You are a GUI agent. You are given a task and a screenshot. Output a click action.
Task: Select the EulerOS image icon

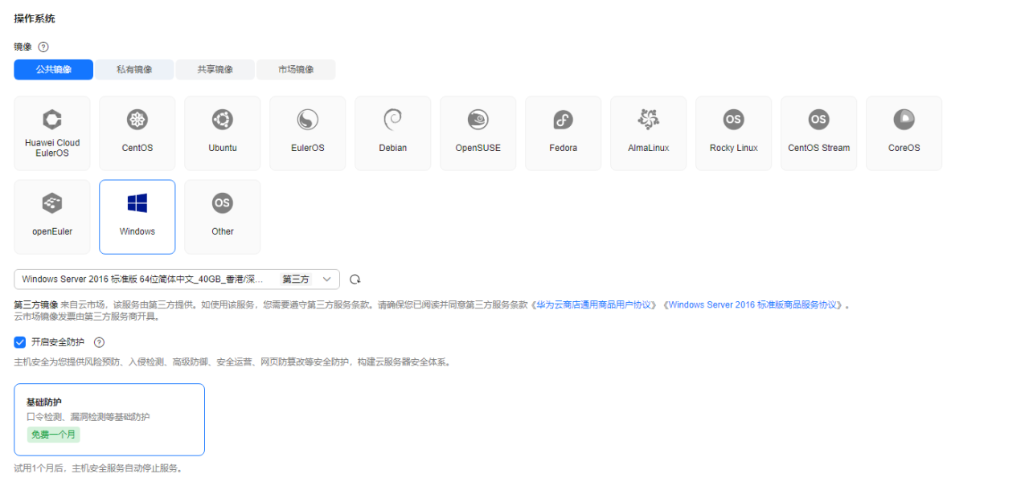click(x=308, y=120)
